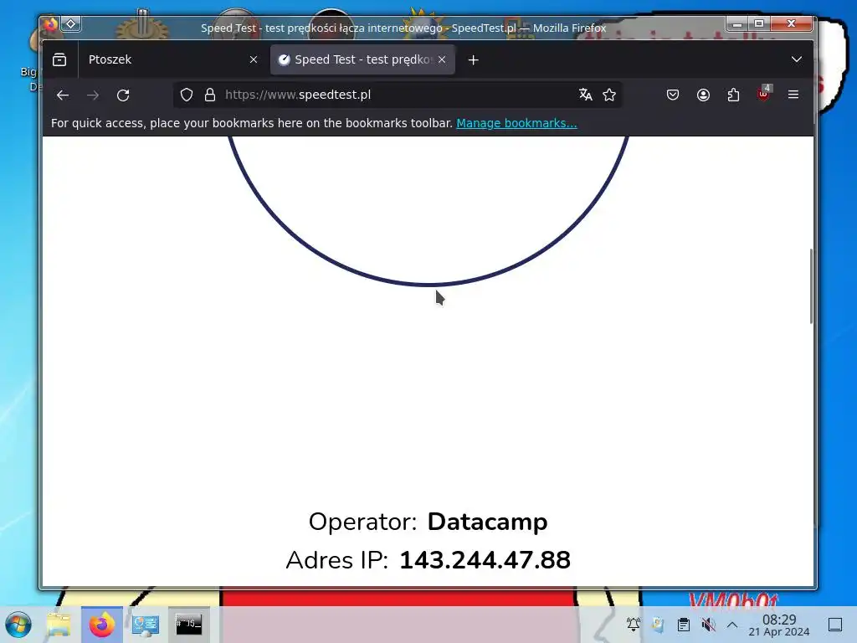Open the clock showing 08:29
The image size is (857, 643).
click(779, 625)
